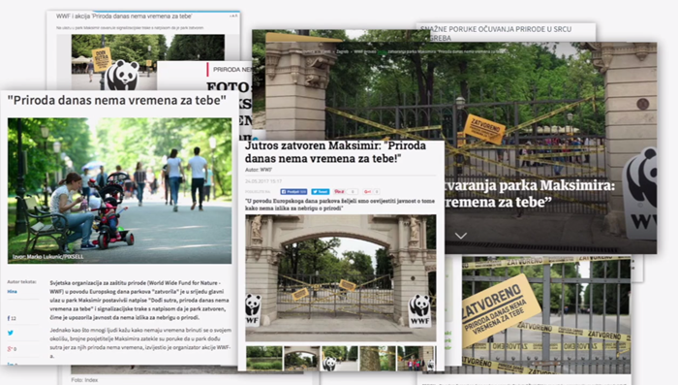The image size is (678, 385).
Task: Click the park walkway photo by Marko Lukunic
Action: pyautogui.click(x=119, y=190)
